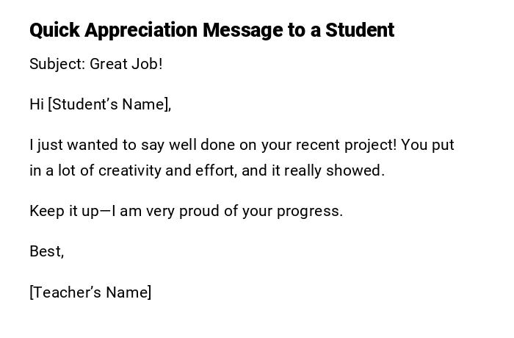Click the title heading 'Quick Appreciation Message to a Student'
Screen dimensions: 514x338
click(211, 30)
